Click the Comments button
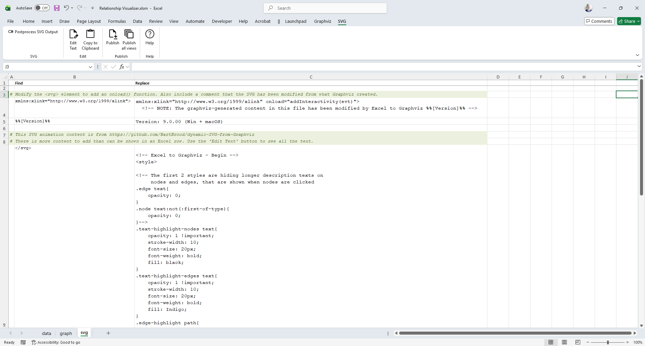Screen dimensions: 645x346 click(599, 21)
